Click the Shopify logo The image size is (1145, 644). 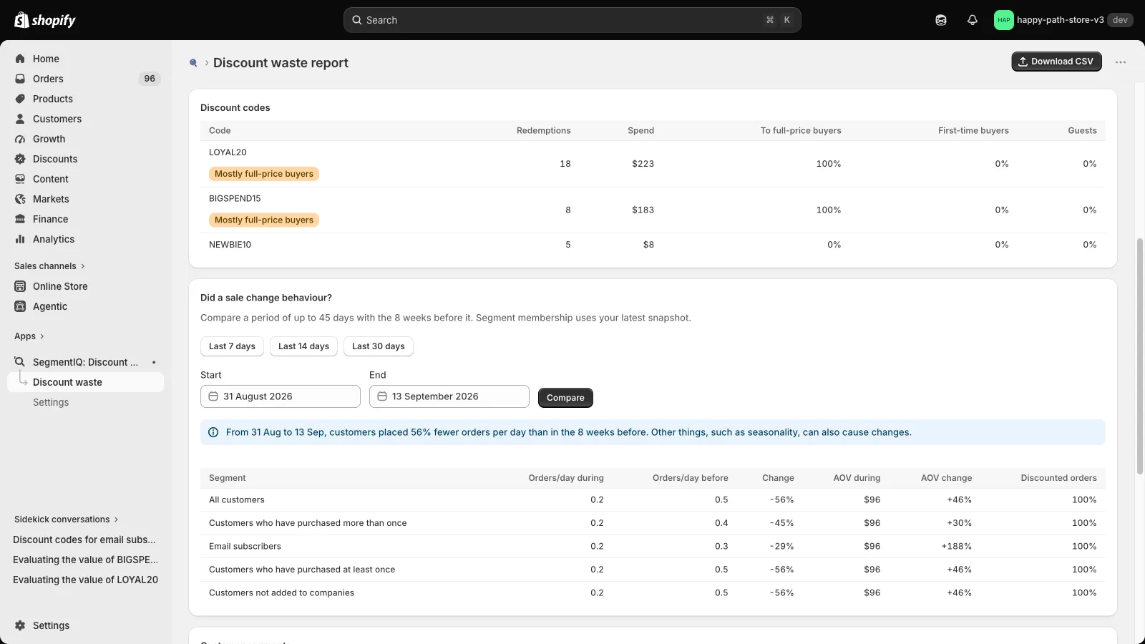(x=45, y=20)
